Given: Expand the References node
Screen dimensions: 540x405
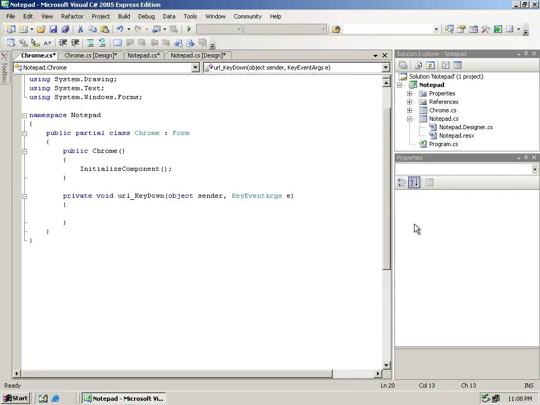Looking at the screenshot, I should click(x=409, y=102).
